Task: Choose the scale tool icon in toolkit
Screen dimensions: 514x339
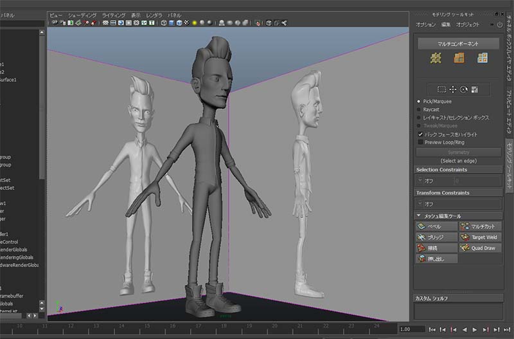Action: 475,89
